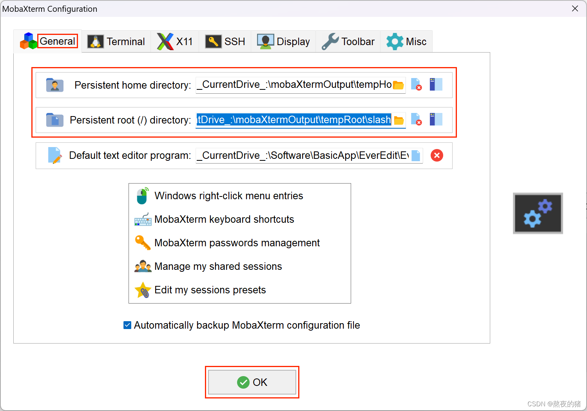Image resolution: width=587 pixels, height=411 pixels.
Task: Click the "Persistent home directory:" label
Action: click(x=132, y=85)
